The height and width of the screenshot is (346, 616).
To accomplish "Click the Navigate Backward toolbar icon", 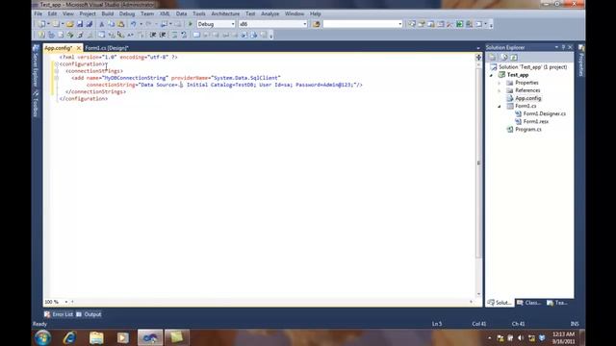I will (165, 24).
